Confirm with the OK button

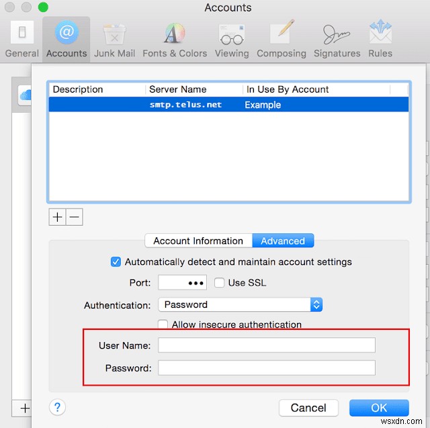tap(379, 408)
